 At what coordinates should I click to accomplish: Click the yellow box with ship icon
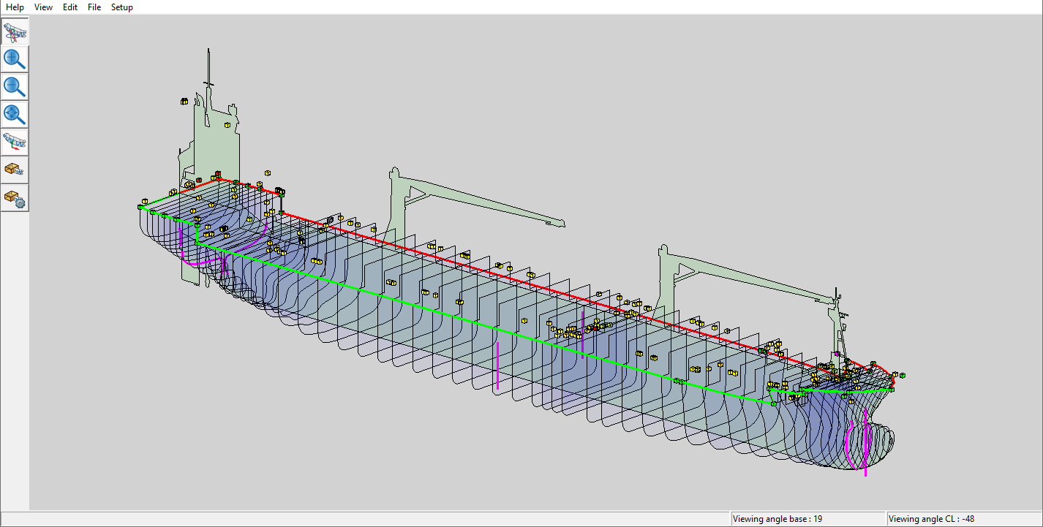pyautogui.click(x=15, y=170)
